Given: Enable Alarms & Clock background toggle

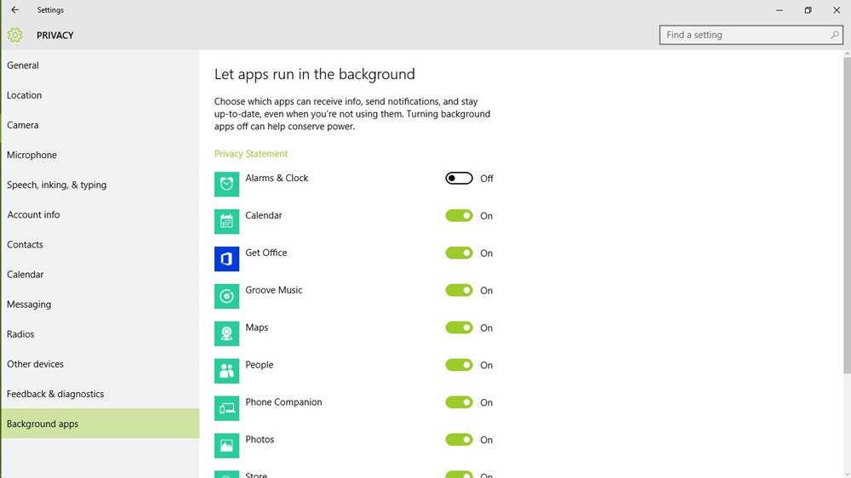Looking at the screenshot, I should point(459,179).
